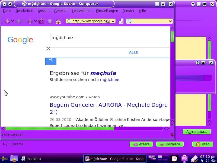Open the Datei menu
Viewport: 217px width, 163px height.
(x=7, y=11)
